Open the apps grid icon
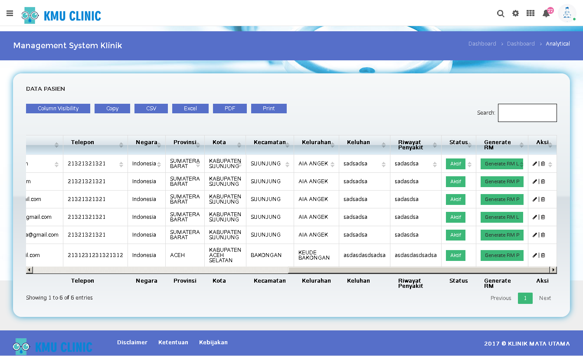 point(530,13)
